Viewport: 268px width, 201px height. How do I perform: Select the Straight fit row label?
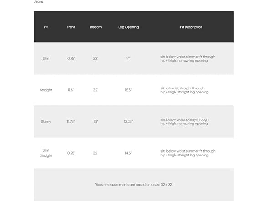(46, 90)
